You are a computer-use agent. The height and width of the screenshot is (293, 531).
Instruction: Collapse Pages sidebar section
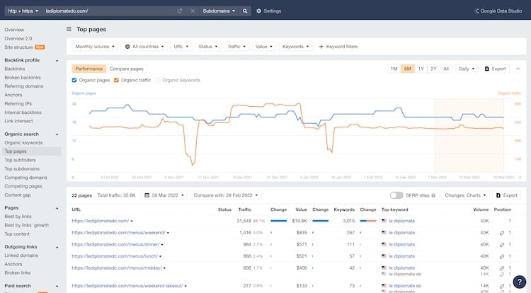click(x=57, y=208)
